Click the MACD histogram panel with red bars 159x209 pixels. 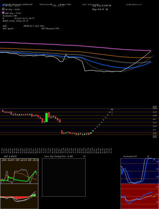point(19,196)
